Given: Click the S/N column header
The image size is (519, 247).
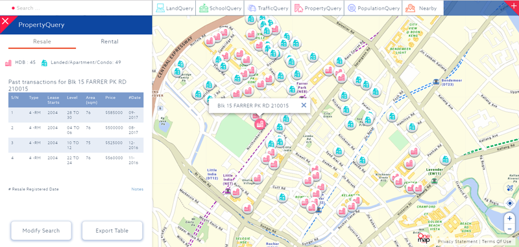Looking at the screenshot, I should click(x=15, y=98).
